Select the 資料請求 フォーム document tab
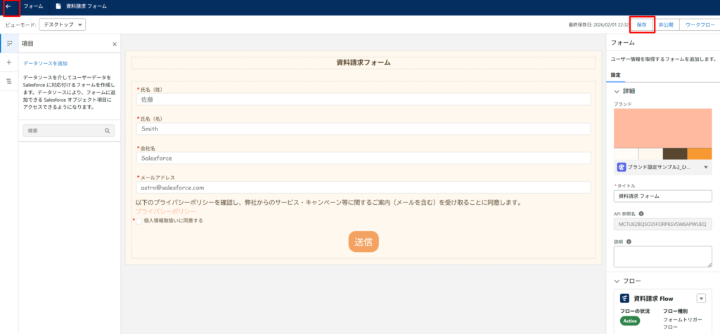The image size is (720, 334). 82,7
